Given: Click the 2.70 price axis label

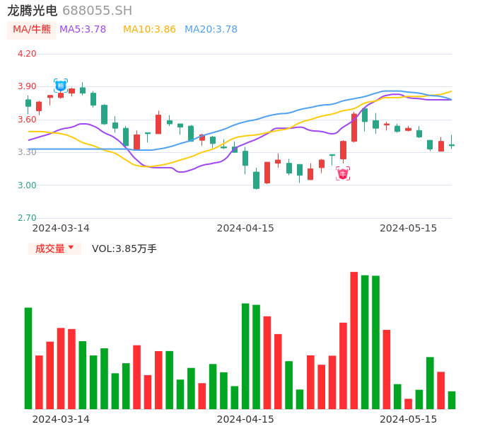Looking at the screenshot, I should coord(27,218).
